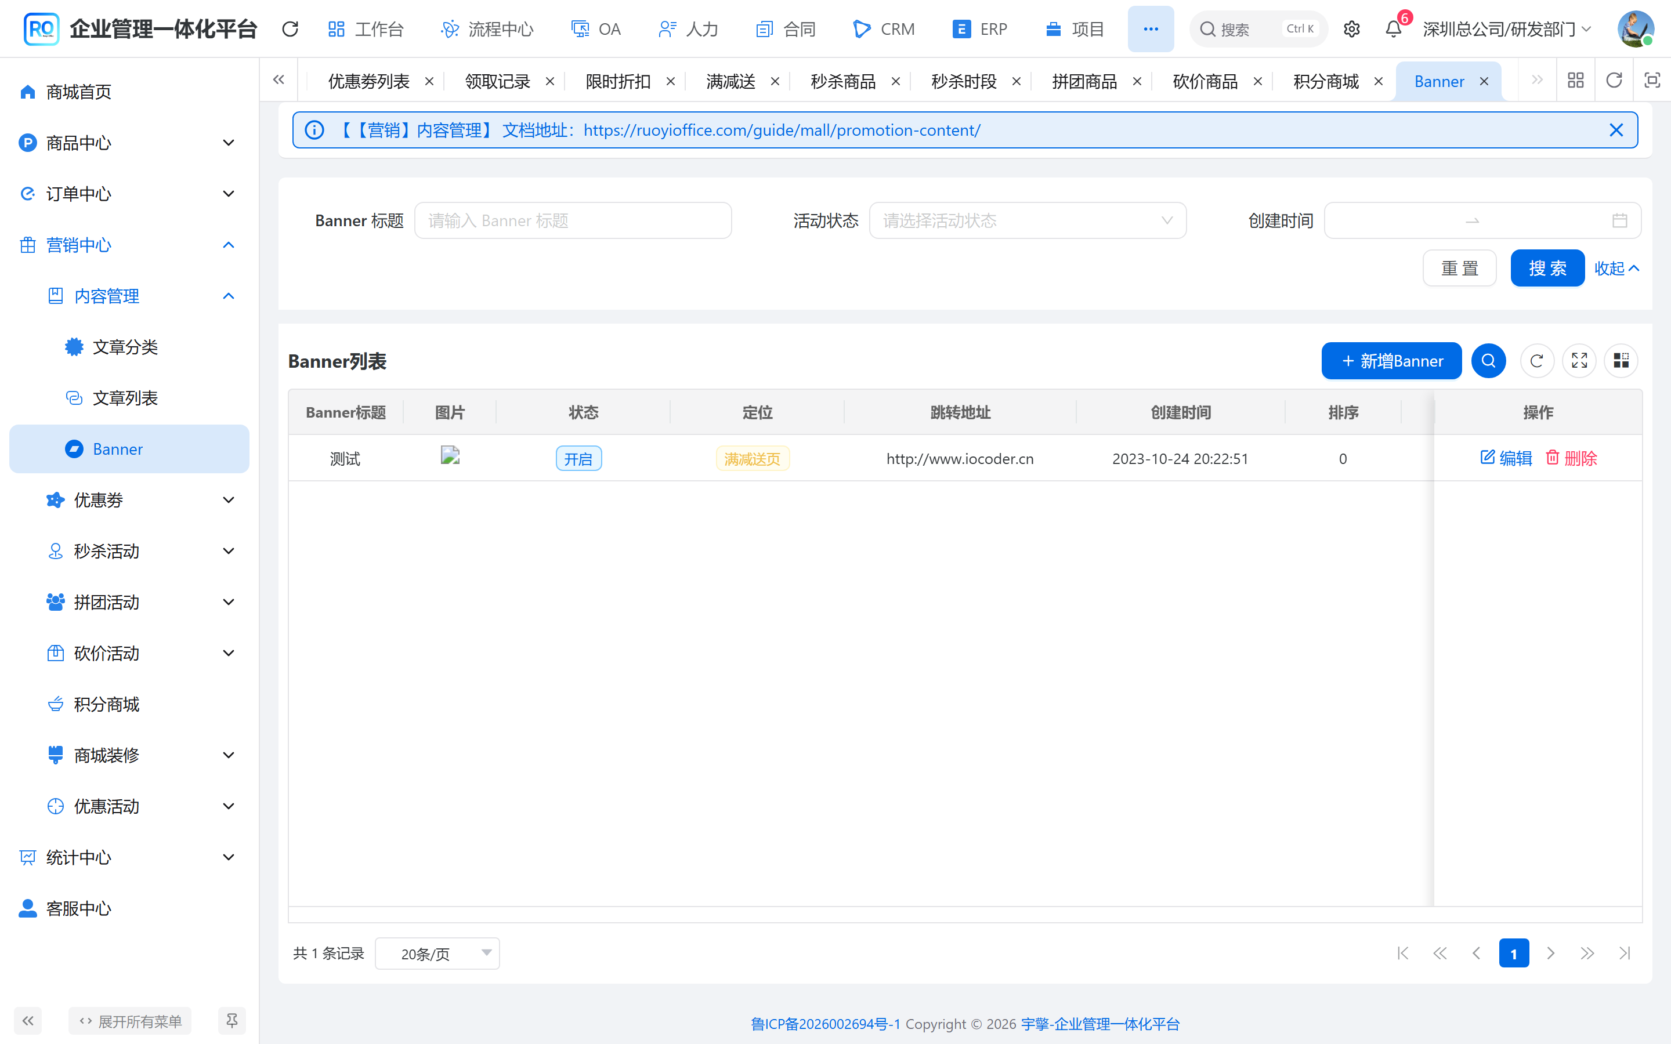Click the user avatar

click(x=1635, y=29)
